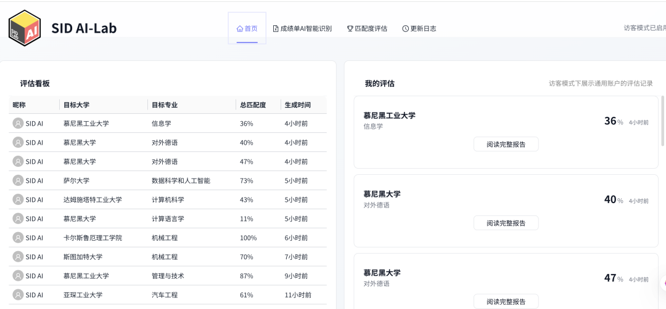Click the 管理与技术 cell
Viewport: 666px width, 309px height.
[x=168, y=276]
